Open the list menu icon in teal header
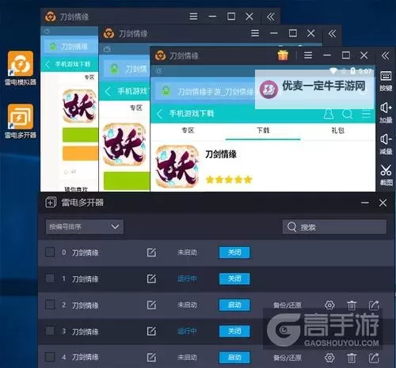Screen dimensions: 396x368 (366, 114)
